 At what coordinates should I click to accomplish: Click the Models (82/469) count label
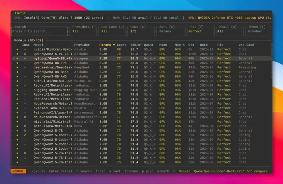[29, 40]
